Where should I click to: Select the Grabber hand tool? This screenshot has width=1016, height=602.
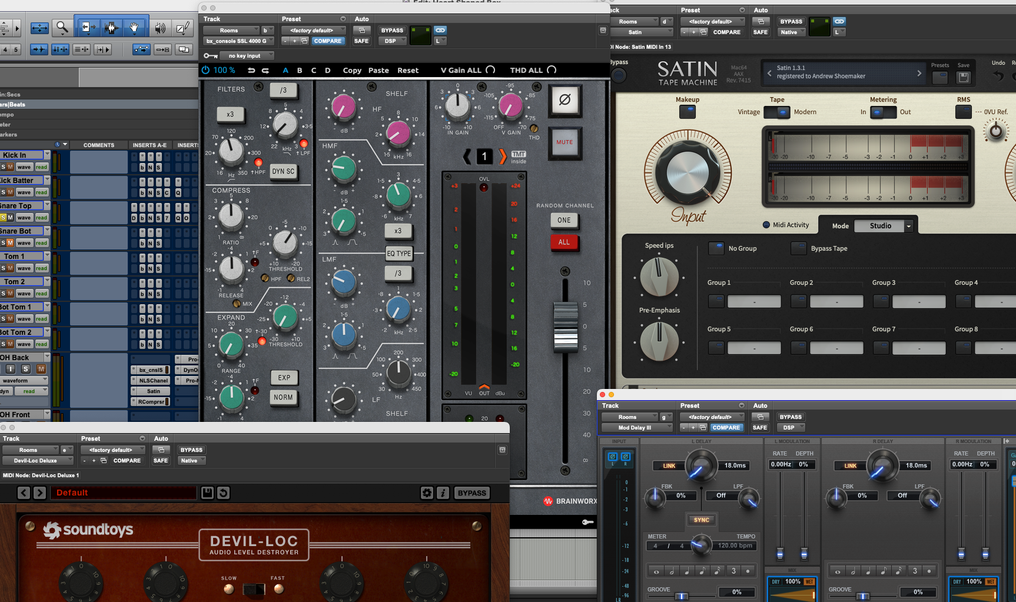[134, 27]
